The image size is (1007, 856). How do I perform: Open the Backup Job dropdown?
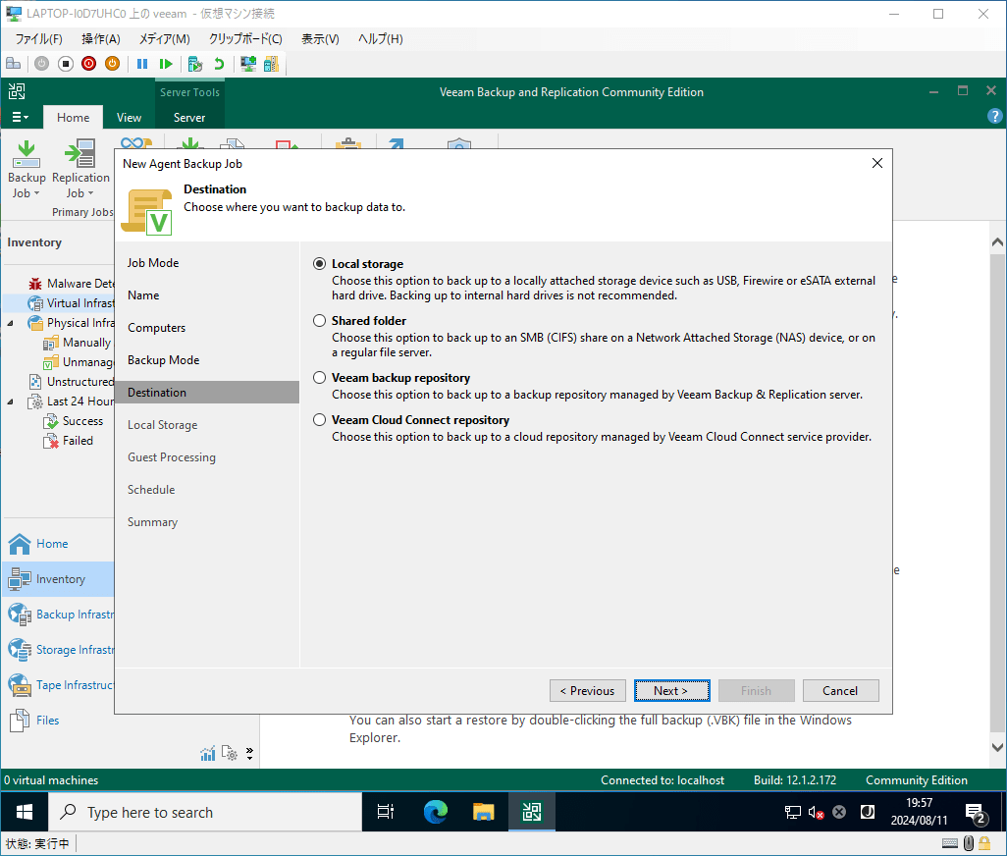click(26, 170)
